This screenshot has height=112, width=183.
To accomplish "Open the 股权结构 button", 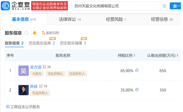I will (51, 33).
